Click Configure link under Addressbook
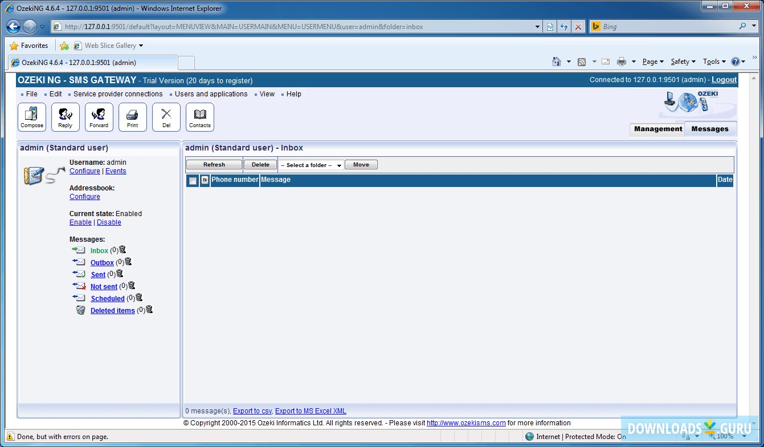 [x=85, y=197]
